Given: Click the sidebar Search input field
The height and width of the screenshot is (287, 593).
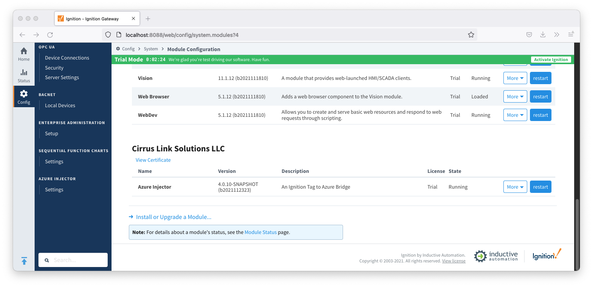Looking at the screenshot, I should pyautogui.click(x=77, y=260).
